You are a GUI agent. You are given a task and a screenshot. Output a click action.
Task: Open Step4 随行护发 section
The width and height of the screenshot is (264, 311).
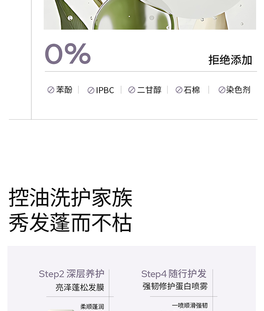pyautogui.click(x=174, y=274)
